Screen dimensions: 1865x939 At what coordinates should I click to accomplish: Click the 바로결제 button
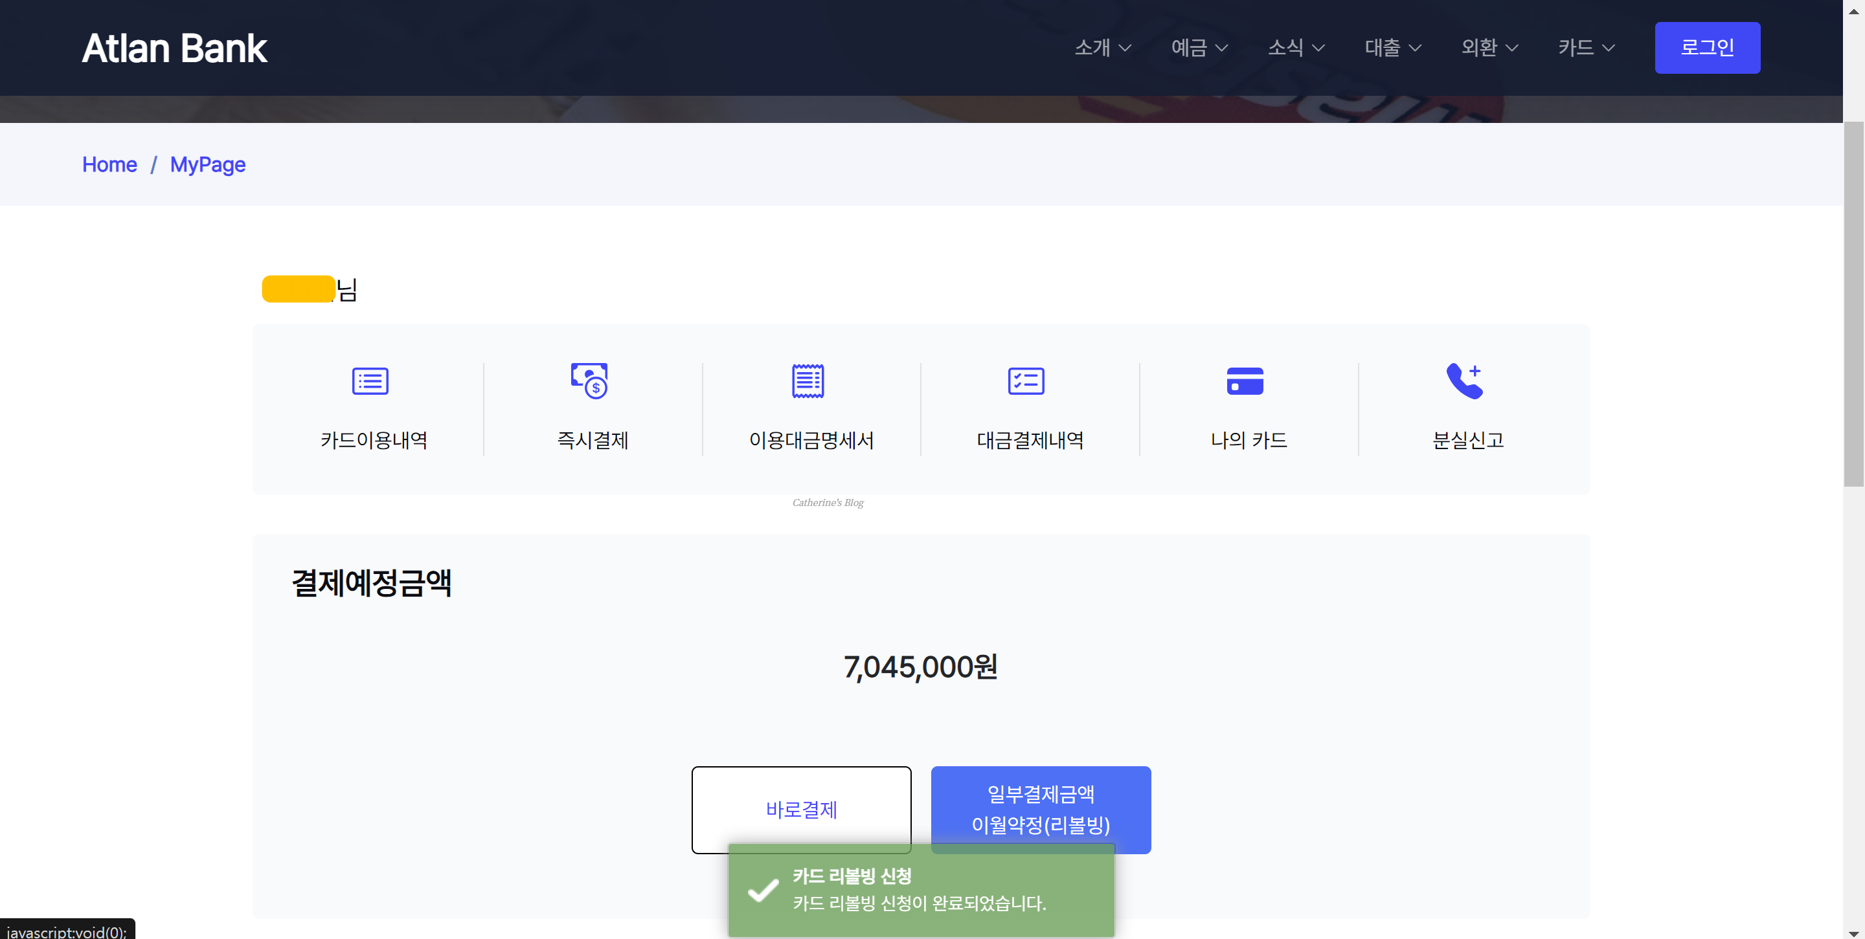tap(801, 808)
